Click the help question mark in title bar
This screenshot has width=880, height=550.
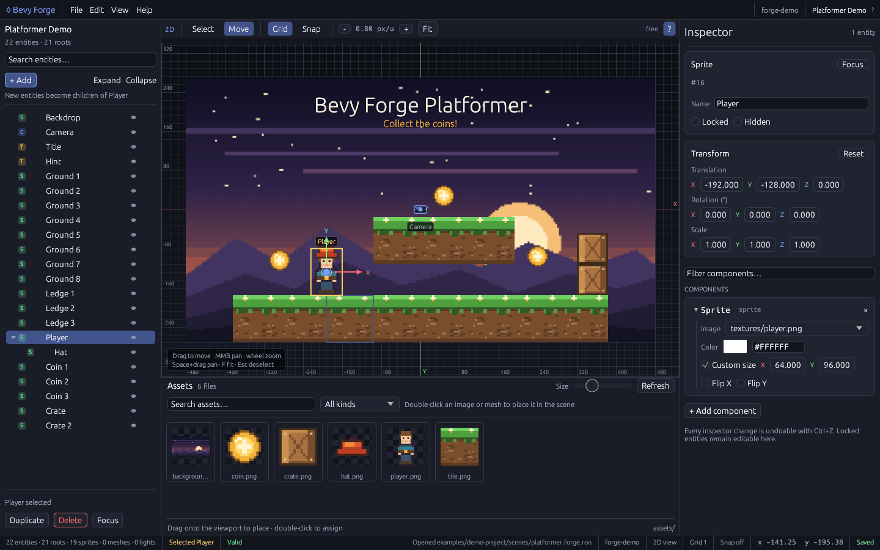[873, 10]
